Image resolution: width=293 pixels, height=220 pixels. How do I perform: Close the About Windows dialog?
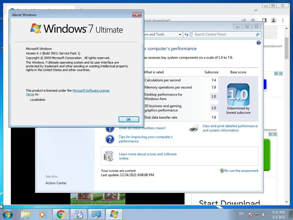[x=137, y=15]
